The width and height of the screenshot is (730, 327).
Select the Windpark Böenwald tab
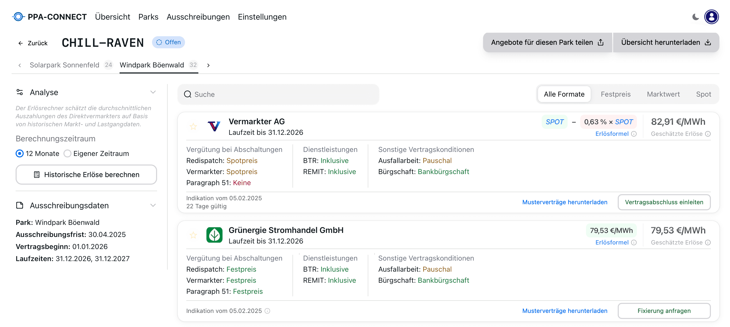pyautogui.click(x=159, y=65)
